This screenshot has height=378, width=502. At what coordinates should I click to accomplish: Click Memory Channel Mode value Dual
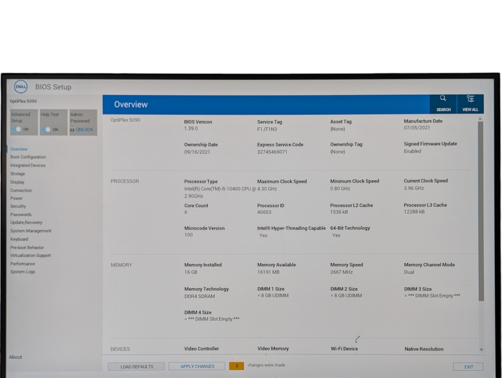pyautogui.click(x=409, y=272)
